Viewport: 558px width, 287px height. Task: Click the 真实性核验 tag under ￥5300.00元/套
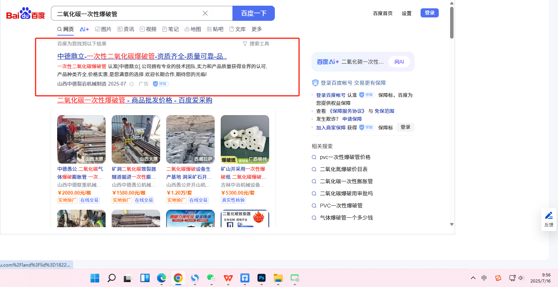233,200
